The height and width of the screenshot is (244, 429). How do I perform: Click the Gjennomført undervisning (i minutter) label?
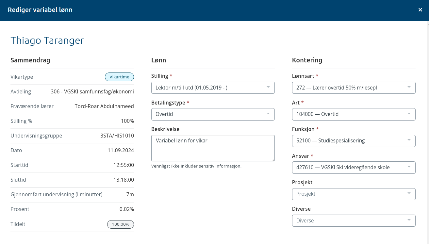(57, 195)
